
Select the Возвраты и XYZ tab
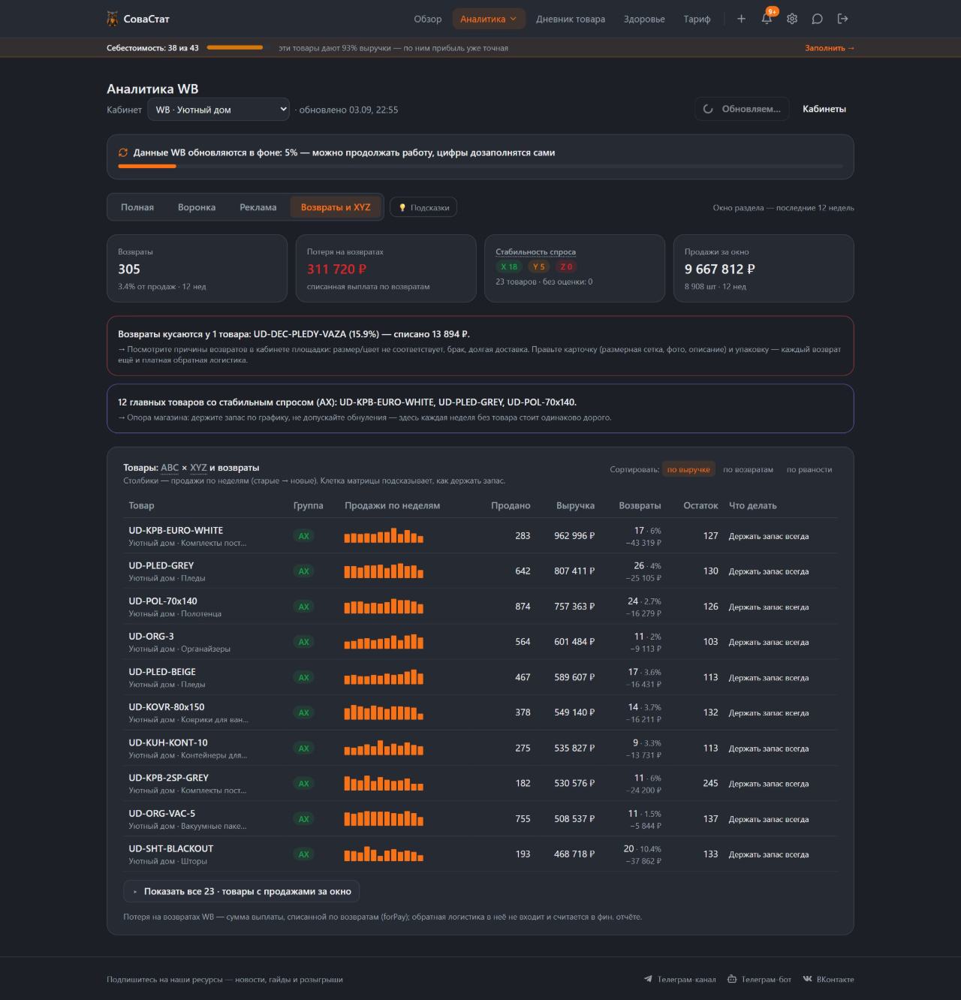coord(336,207)
